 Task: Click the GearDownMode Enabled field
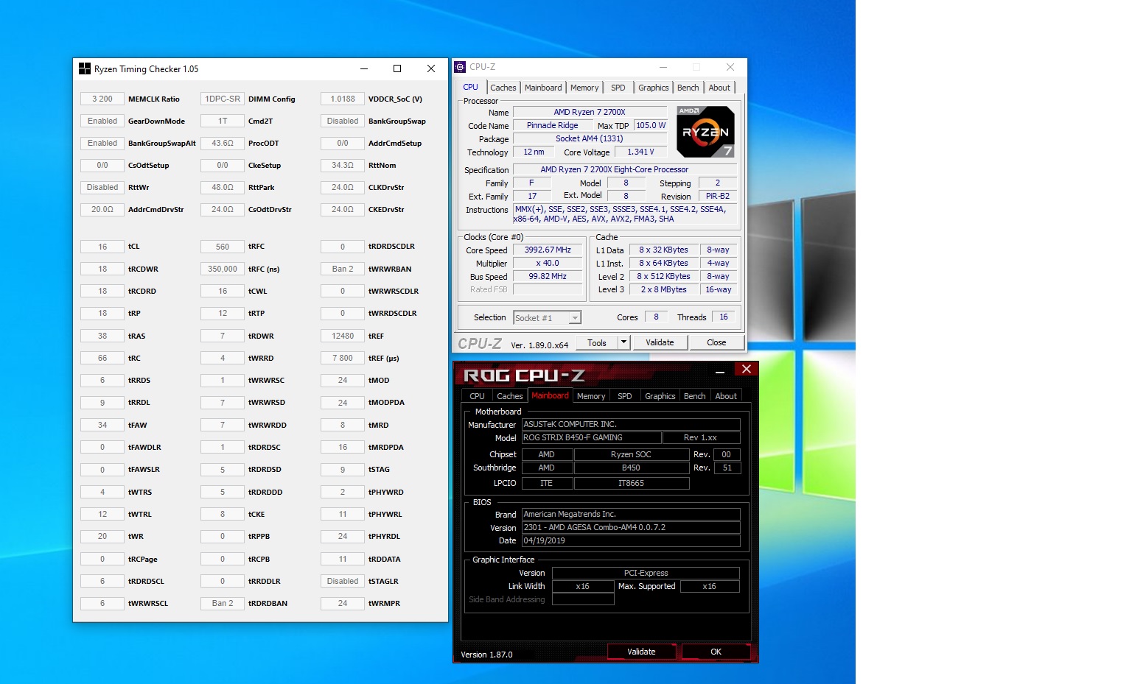point(102,121)
